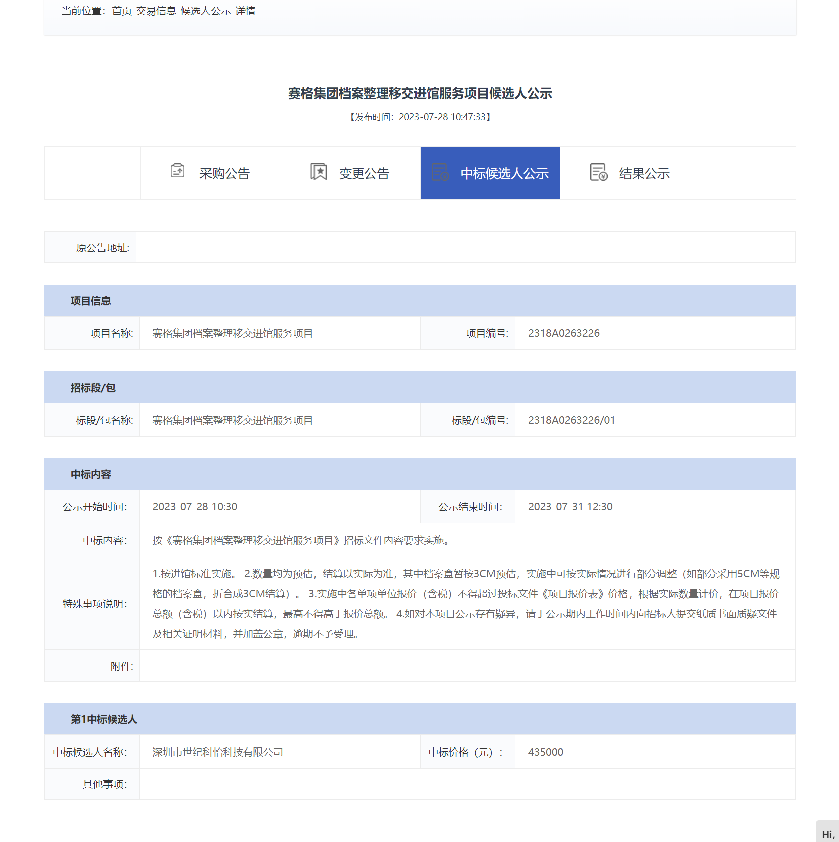Click the 中标候选人公示 document icon

click(440, 172)
